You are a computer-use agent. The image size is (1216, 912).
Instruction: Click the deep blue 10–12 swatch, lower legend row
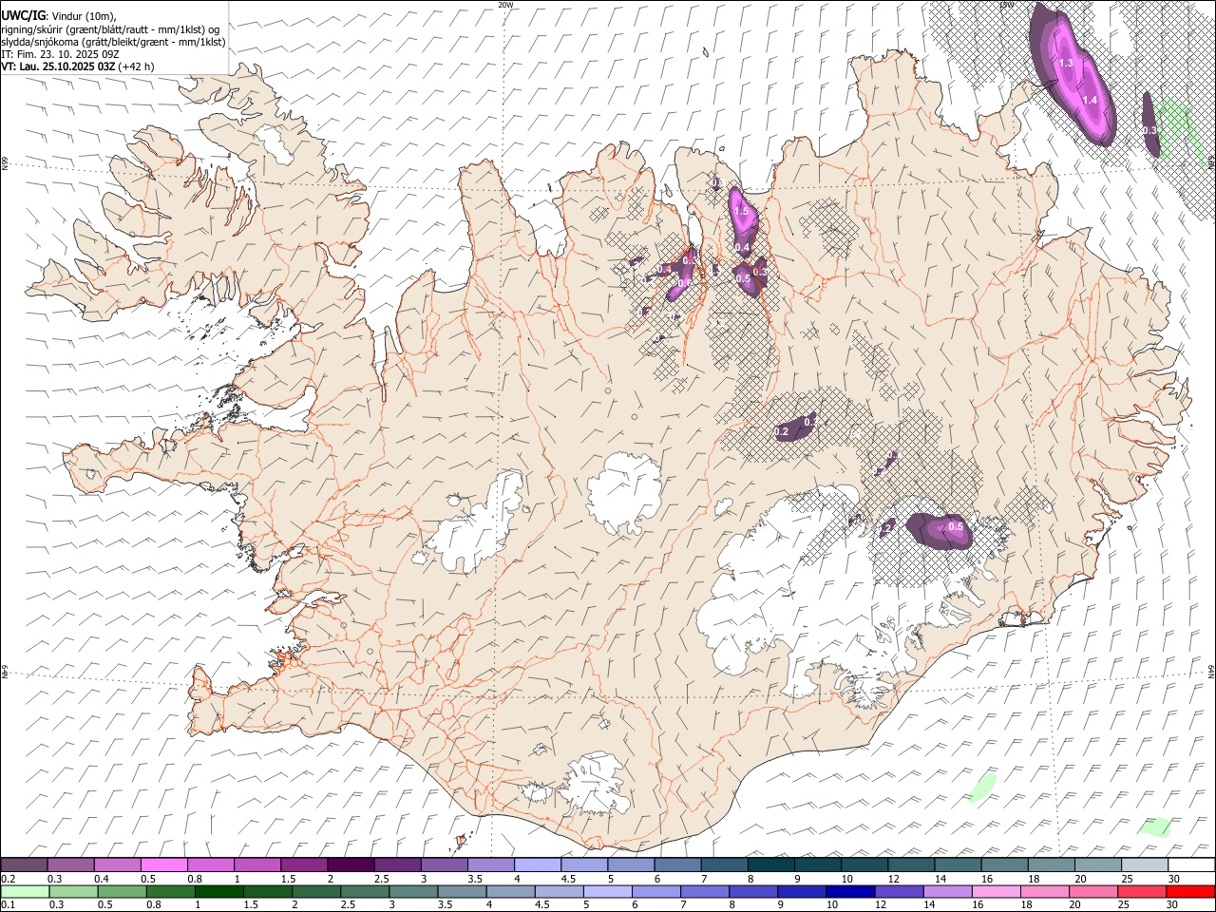(x=850, y=891)
